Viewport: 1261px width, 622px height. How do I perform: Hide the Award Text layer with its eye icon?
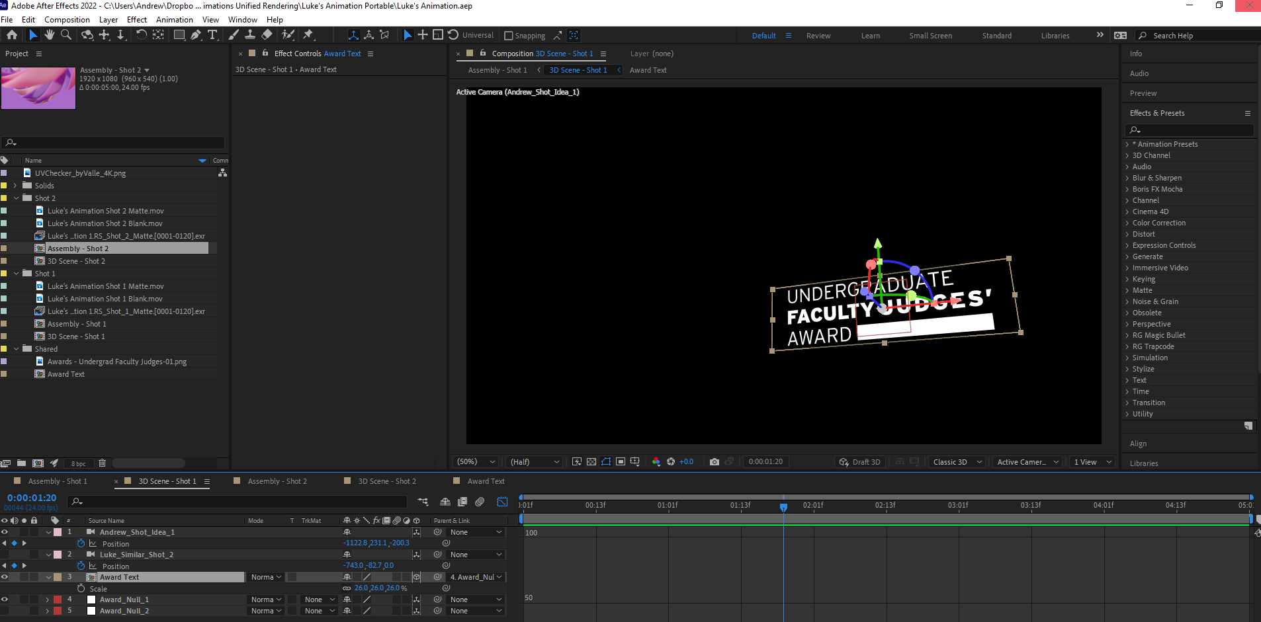5,577
